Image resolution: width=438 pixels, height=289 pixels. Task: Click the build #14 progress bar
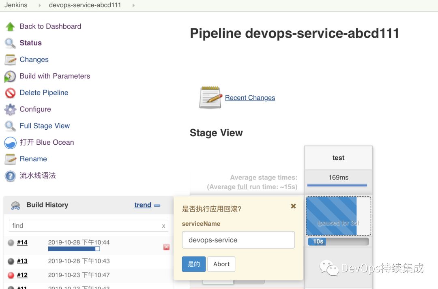(74, 249)
